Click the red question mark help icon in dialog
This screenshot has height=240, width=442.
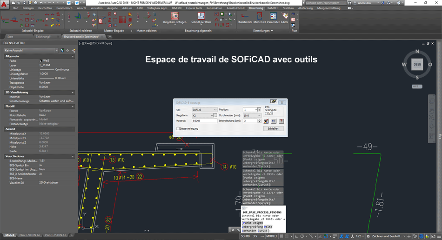coord(281,121)
